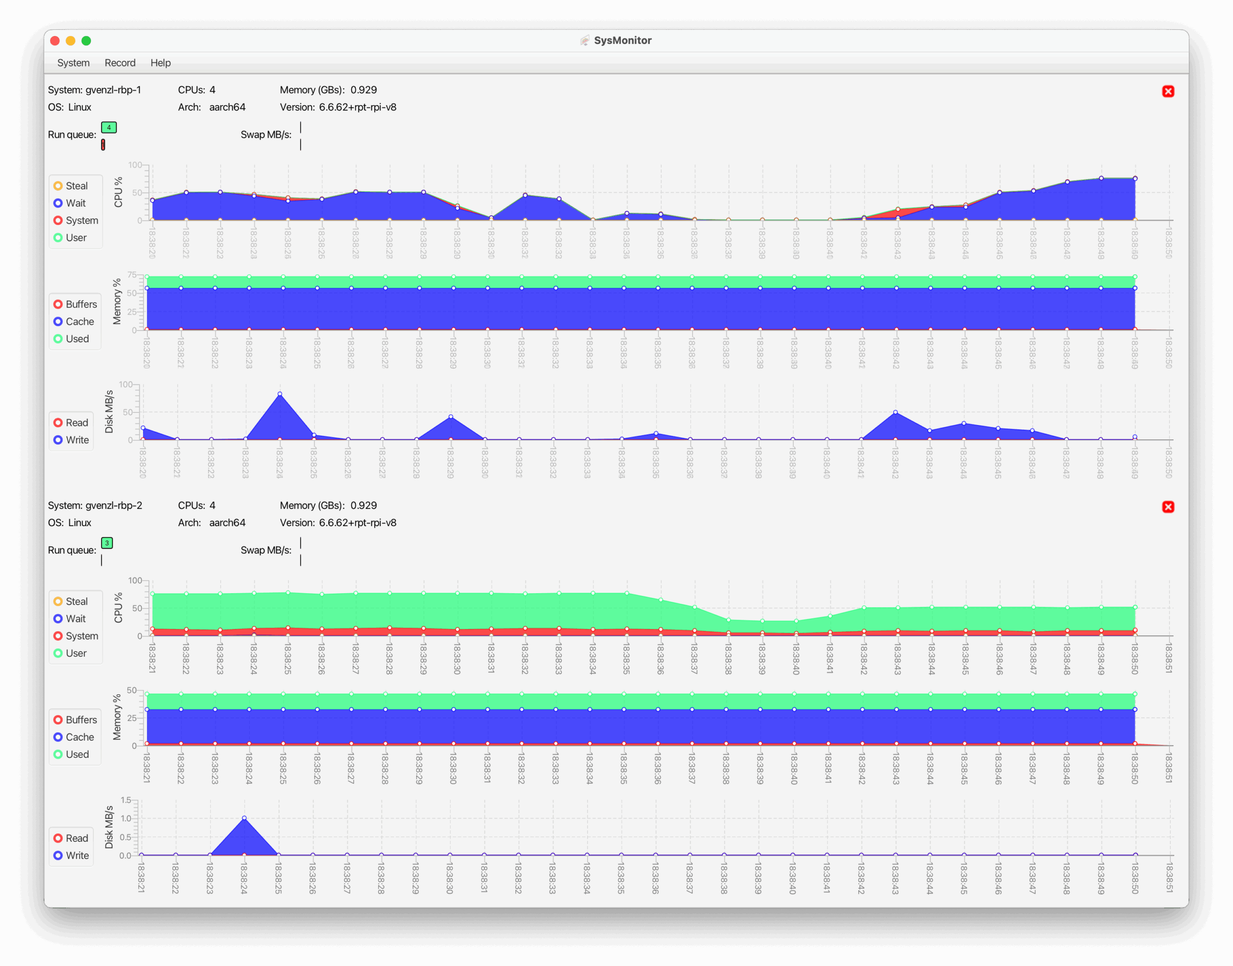Click the green run queue badge showing 4
This screenshot has height=966, width=1233.
pyautogui.click(x=109, y=127)
